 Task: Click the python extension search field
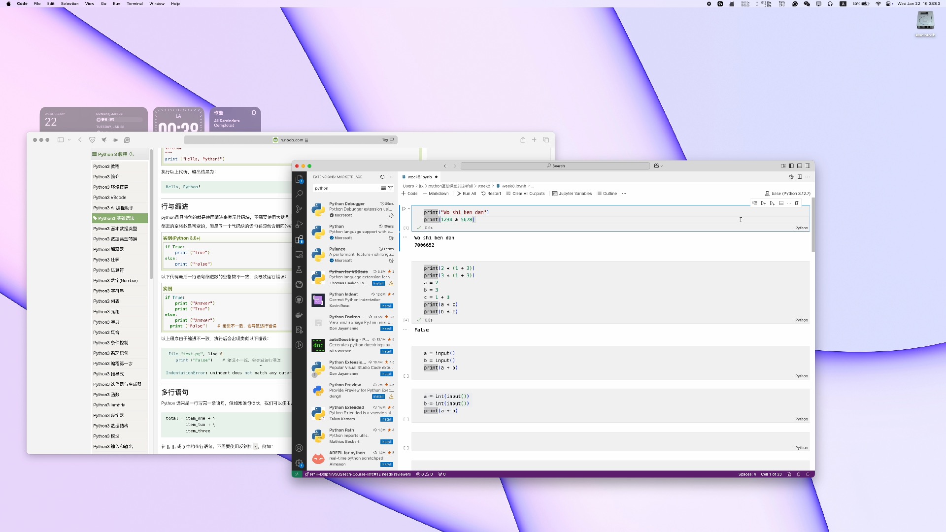345,188
